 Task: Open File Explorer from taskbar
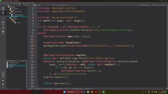pyautogui.click(x=88, y=92)
